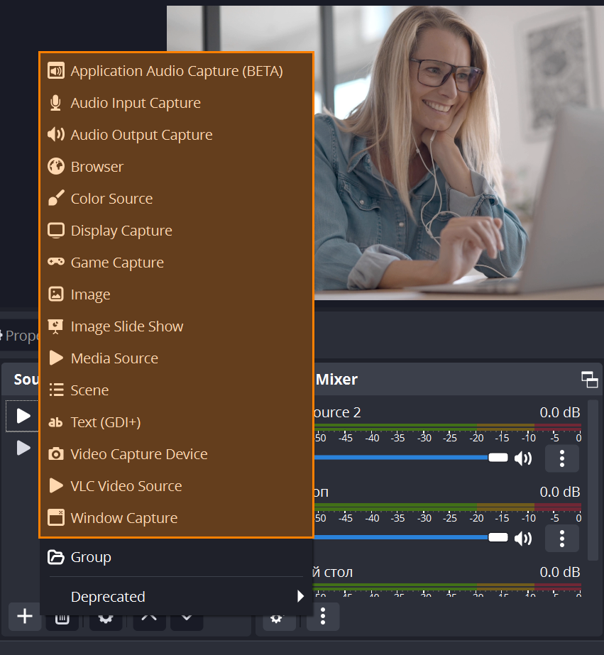Mute the top mixer audio track
The height and width of the screenshot is (655, 604).
coord(524,458)
